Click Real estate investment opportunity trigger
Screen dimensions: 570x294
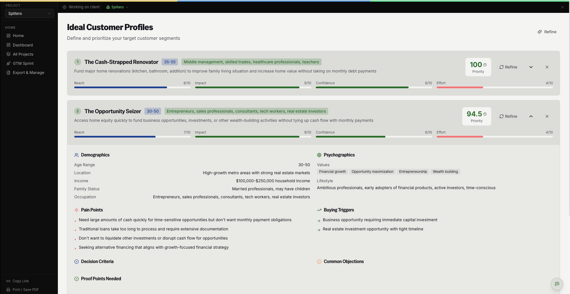(x=373, y=229)
